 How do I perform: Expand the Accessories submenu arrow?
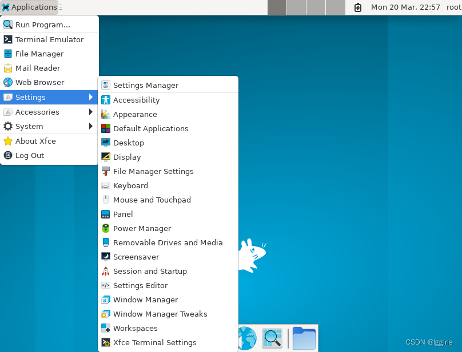[91, 112]
